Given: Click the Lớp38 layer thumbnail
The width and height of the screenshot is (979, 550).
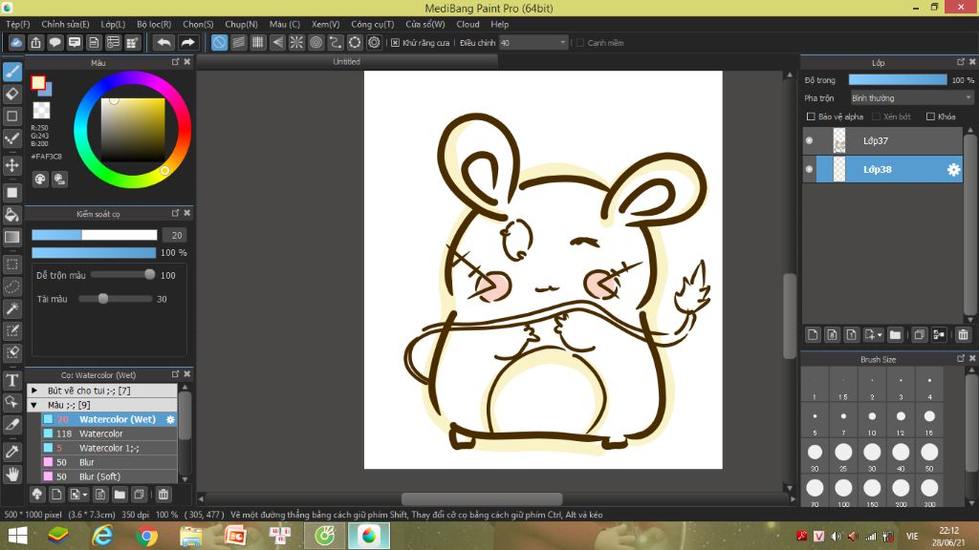Looking at the screenshot, I should tap(839, 170).
